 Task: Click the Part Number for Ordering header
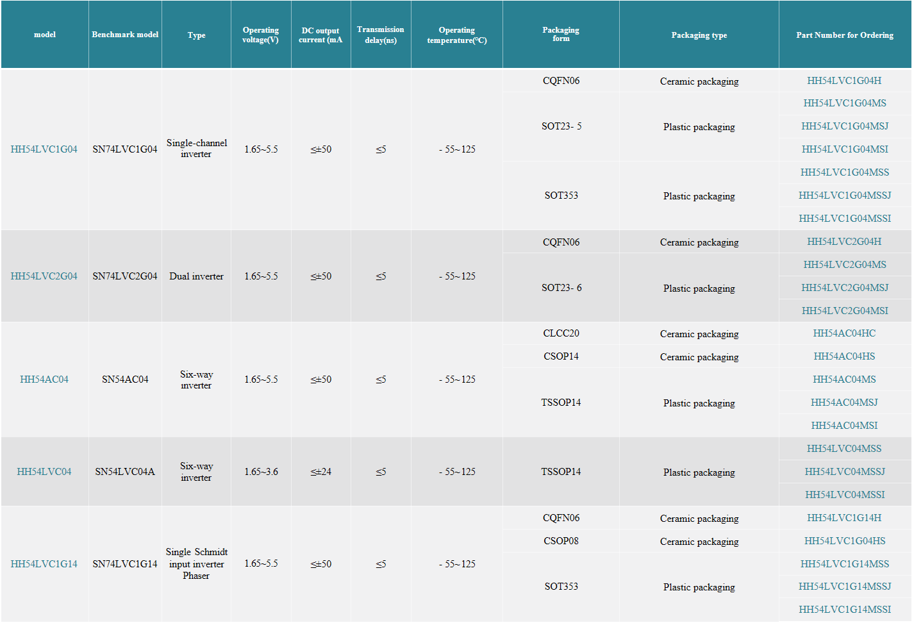pos(845,35)
